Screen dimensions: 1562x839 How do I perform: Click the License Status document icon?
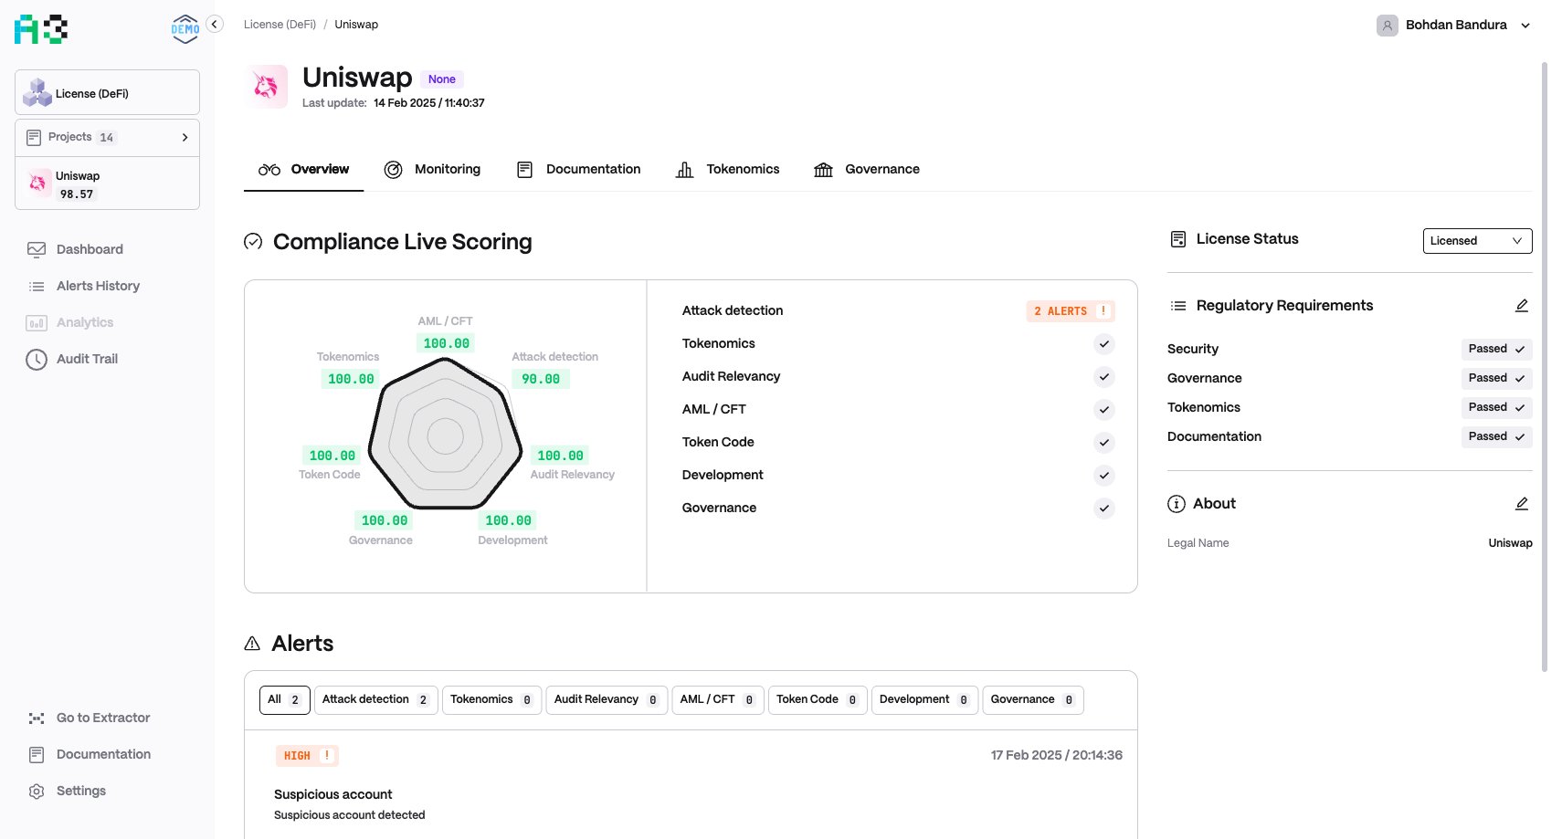coord(1178,239)
